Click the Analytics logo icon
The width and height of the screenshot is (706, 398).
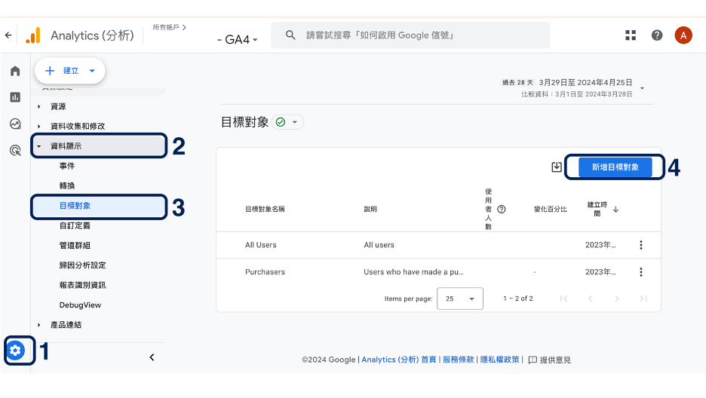pyautogui.click(x=33, y=35)
